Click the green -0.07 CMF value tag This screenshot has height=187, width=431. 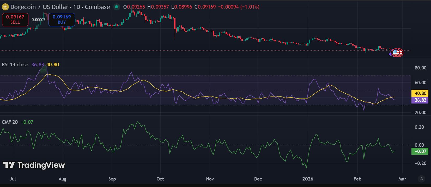coord(420,151)
